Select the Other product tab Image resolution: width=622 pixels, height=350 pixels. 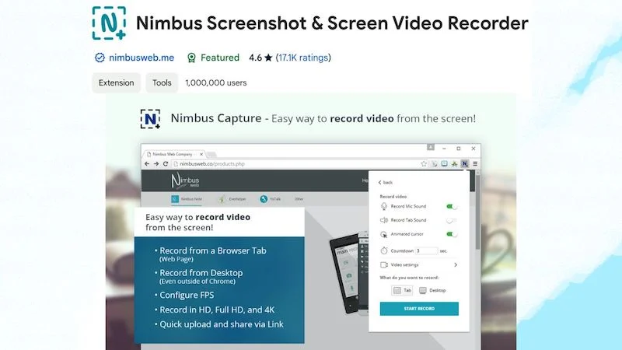[x=299, y=199]
